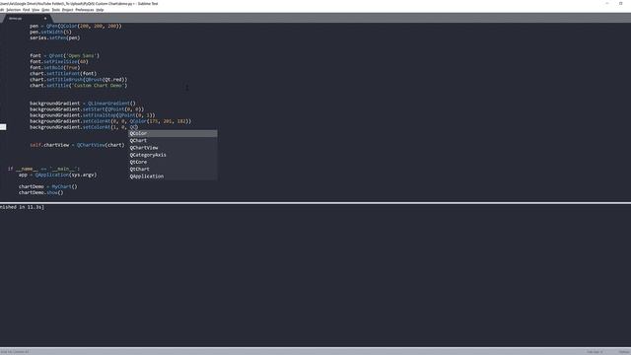The width and height of the screenshot is (631, 355).
Task: Click the 'pen.setWidth(5)' line
Action: pos(50,32)
